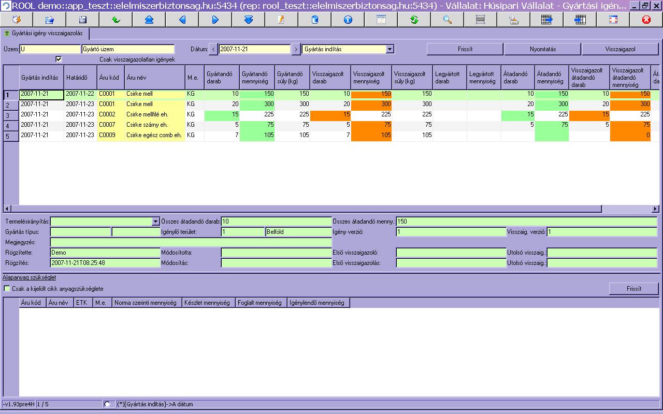The image size is (663, 414).
Task: Click the magnifying glass search icon
Action: 448,20
